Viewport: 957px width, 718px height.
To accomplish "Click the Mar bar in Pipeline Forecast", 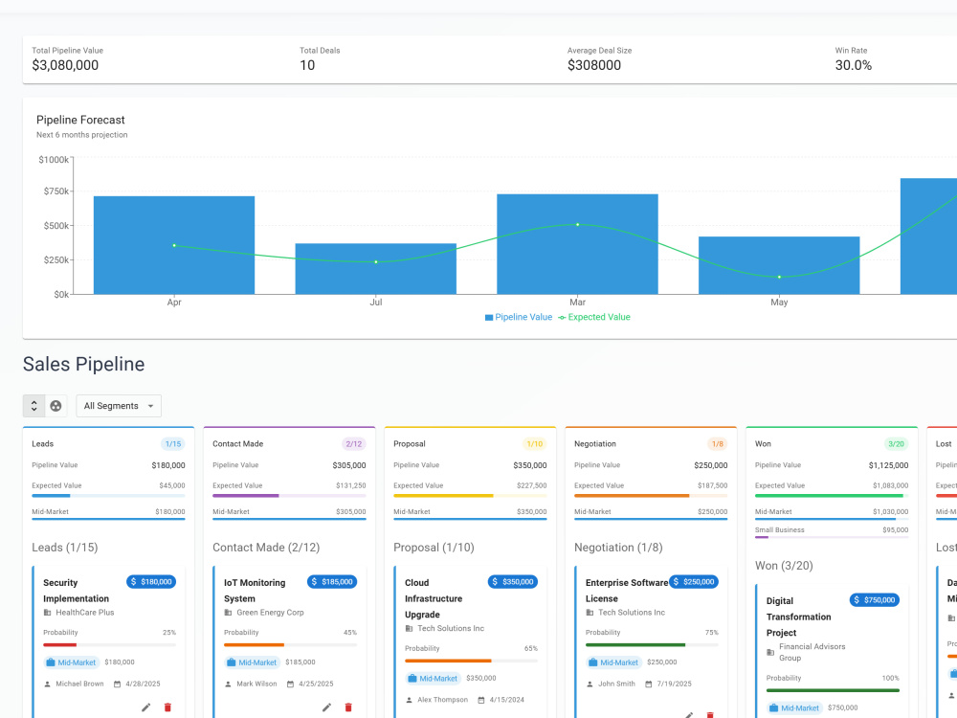I will (577, 244).
